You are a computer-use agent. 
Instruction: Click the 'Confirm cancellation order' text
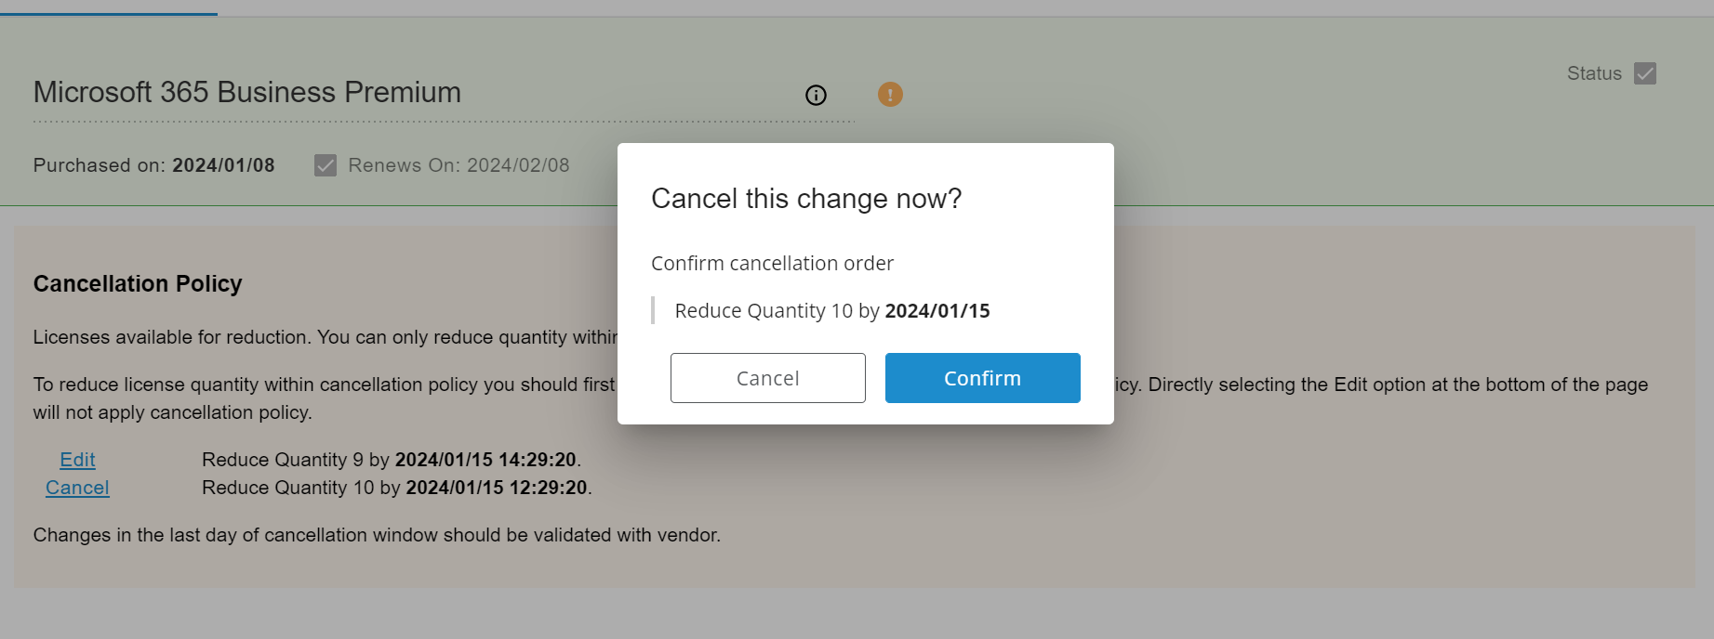click(x=772, y=264)
